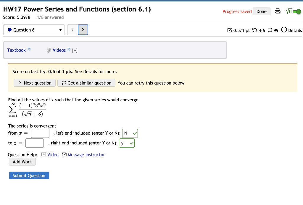Open the Add Work panel
This screenshot has width=303, height=205.
22,161
